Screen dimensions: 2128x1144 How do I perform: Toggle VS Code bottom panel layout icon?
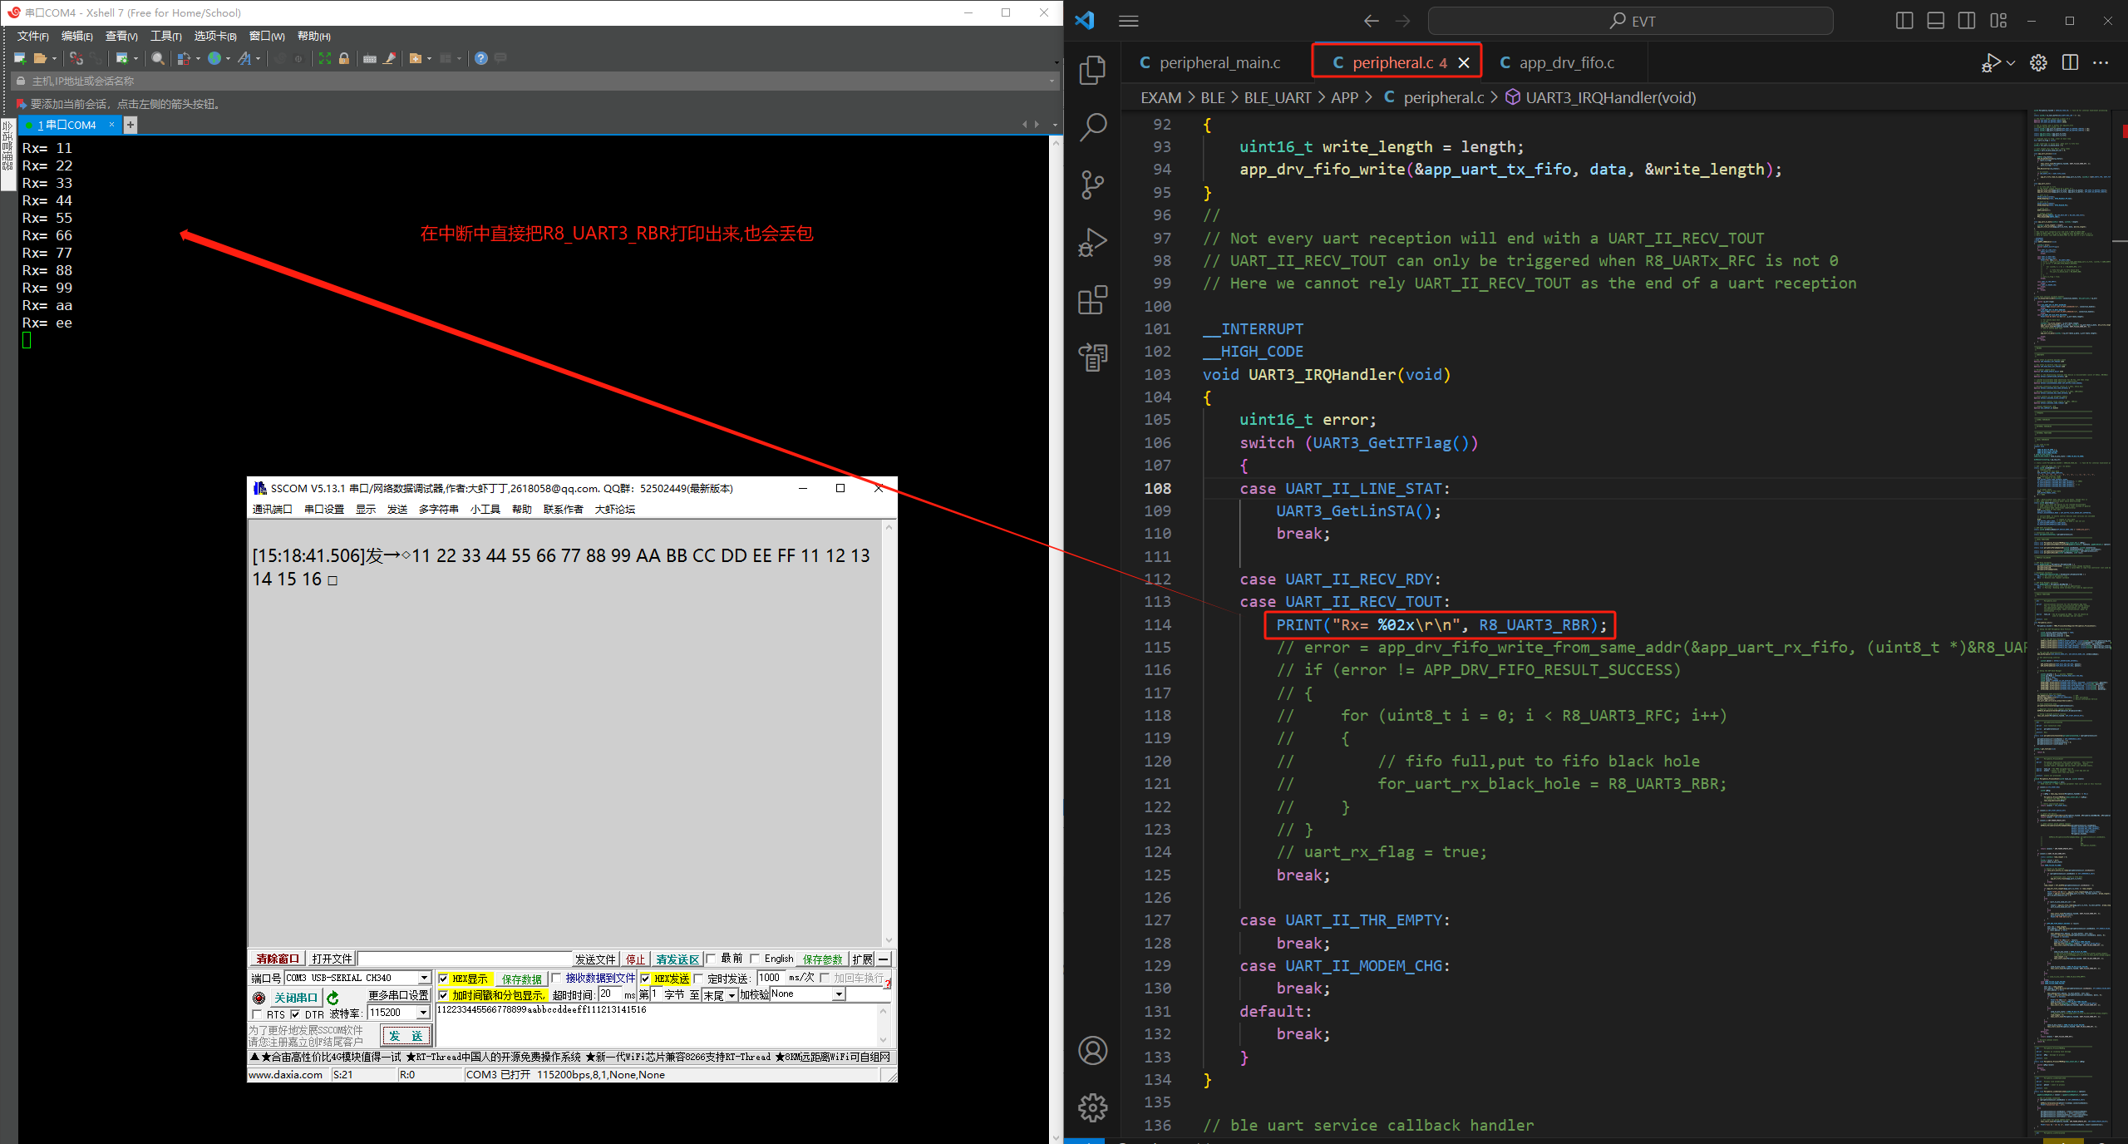click(x=1935, y=21)
